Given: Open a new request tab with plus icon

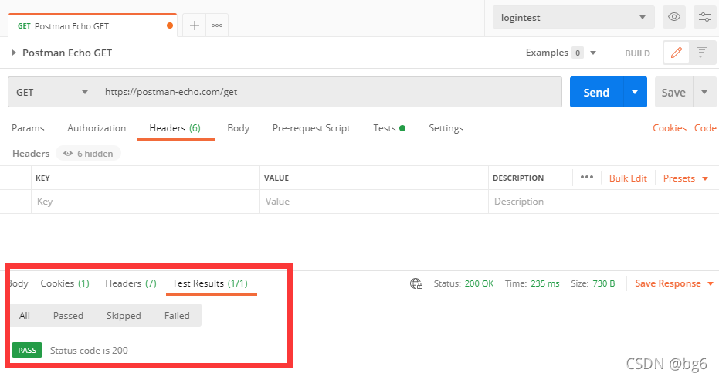Looking at the screenshot, I should click(195, 25).
